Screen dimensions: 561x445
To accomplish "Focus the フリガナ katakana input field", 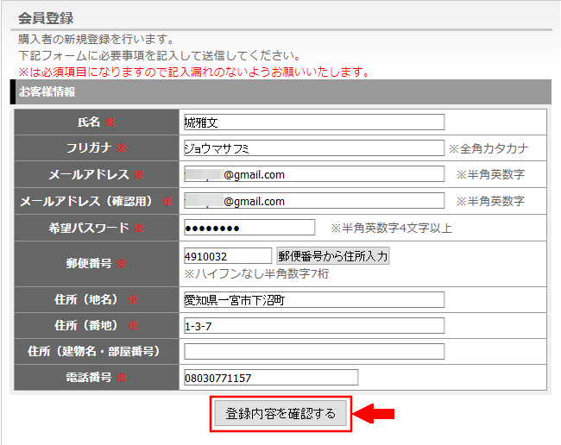I will pos(314,148).
